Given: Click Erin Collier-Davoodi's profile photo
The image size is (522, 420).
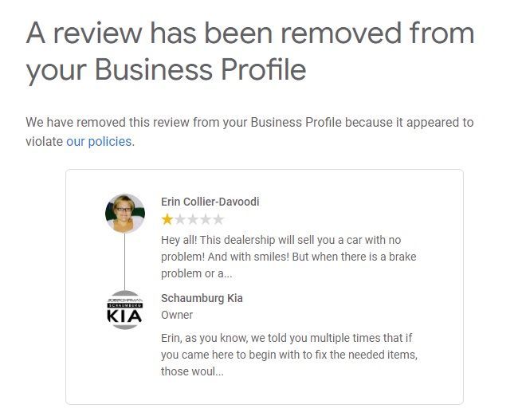Looking at the screenshot, I should pos(125,213).
